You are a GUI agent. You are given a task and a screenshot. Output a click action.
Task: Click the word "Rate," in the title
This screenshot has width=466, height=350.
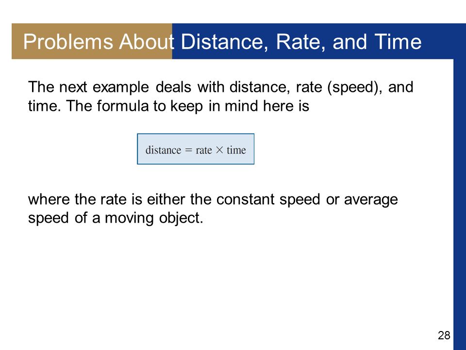(301, 41)
